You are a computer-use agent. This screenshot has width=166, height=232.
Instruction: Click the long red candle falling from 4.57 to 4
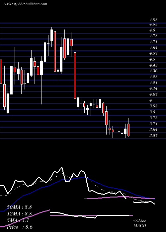point(75,76)
